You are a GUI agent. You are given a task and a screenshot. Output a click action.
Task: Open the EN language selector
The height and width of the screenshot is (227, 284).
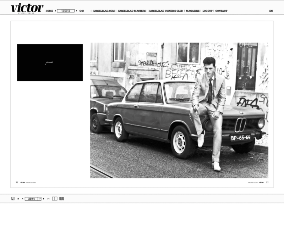click(x=271, y=11)
